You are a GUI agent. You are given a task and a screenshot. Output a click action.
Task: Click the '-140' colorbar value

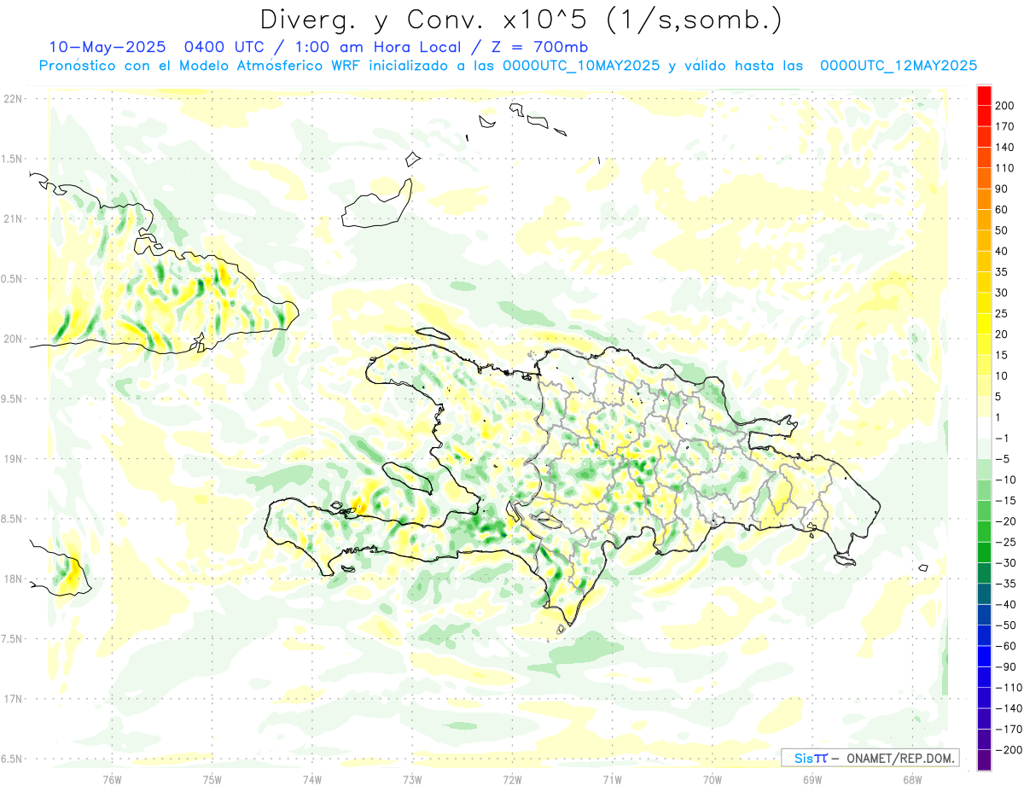point(1010,708)
